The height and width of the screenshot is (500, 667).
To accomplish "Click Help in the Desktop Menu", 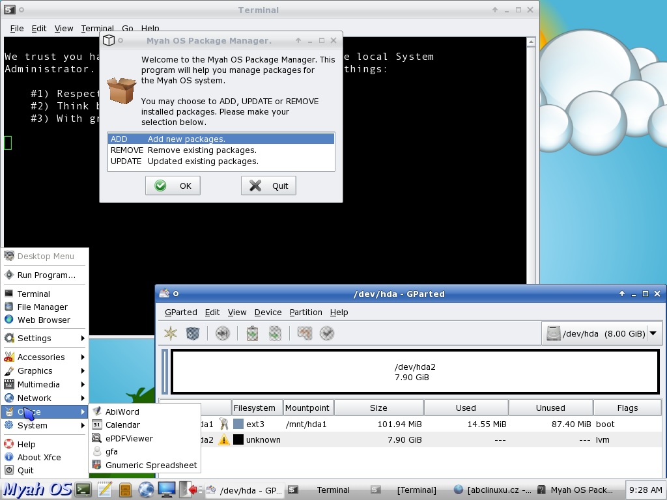I will 45,444.
